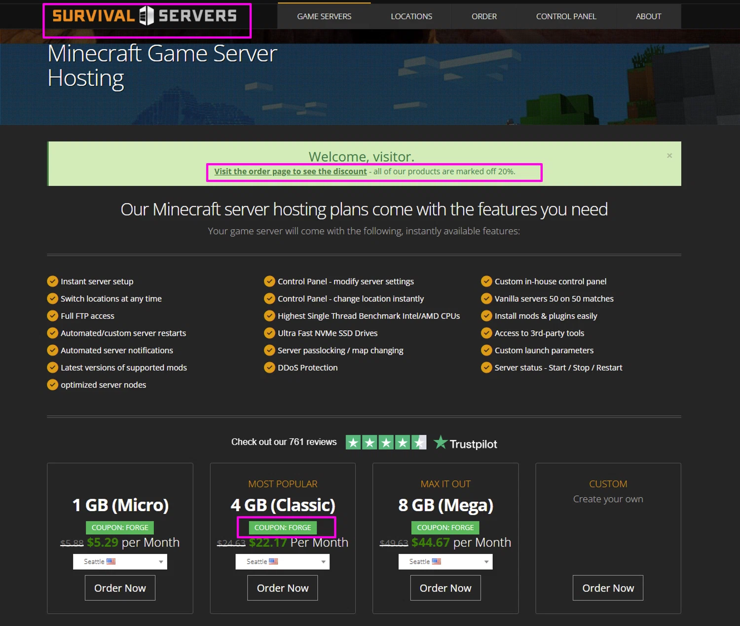Click COUPON: FORGE badge on 4 GB plan
Viewport: 740px width, 626px height.
click(x=283, y=527)
